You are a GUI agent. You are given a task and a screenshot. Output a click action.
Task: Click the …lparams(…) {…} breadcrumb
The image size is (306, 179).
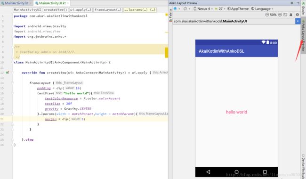coord(140,10)
